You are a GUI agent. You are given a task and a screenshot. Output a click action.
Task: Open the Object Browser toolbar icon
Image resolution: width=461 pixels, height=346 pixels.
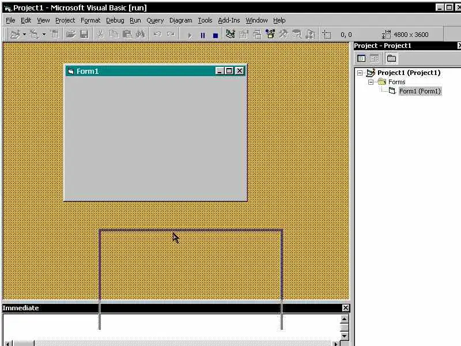point(270,35)
